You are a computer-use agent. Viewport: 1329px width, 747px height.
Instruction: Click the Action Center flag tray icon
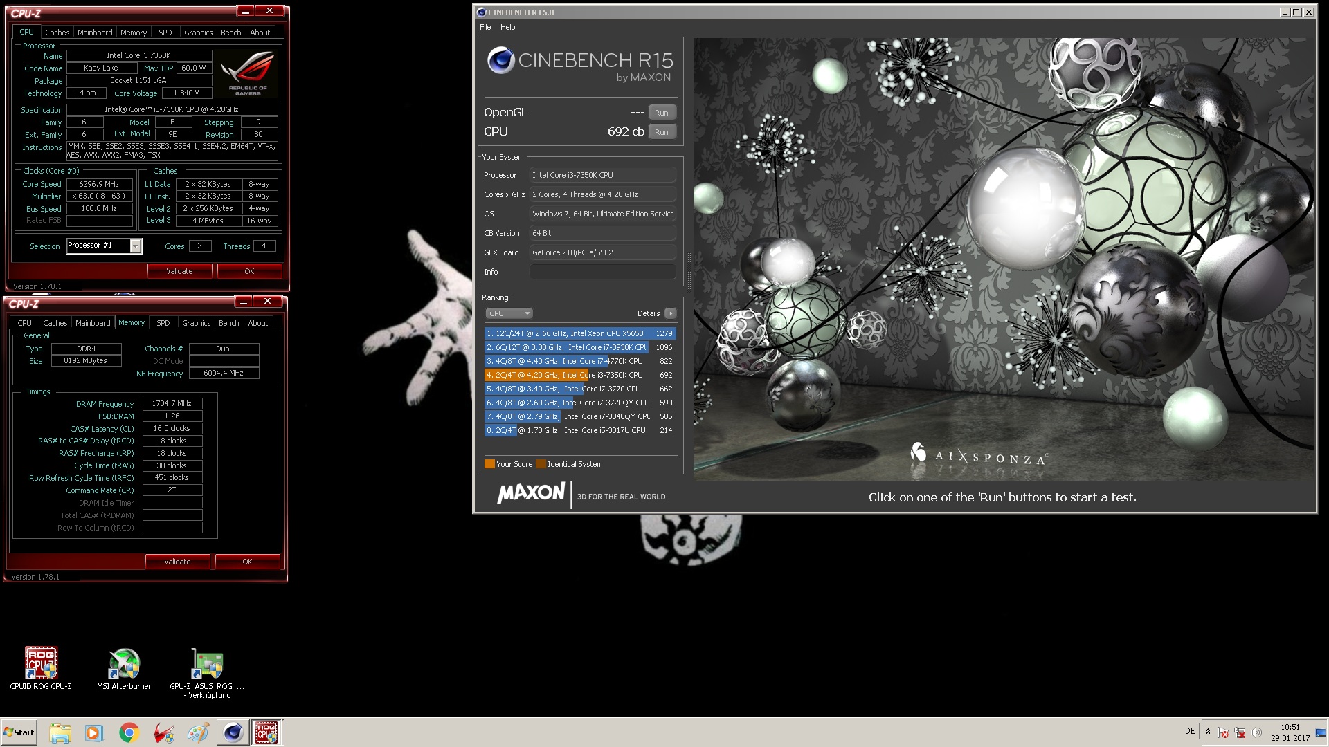coord(1223,732)
